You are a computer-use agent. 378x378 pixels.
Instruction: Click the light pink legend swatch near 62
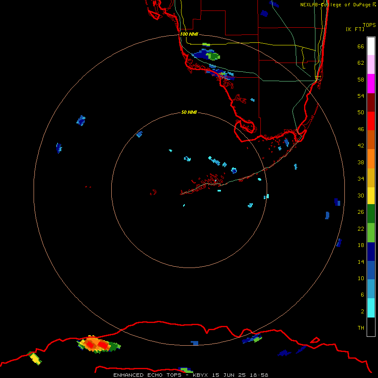[x=371, y=65]
